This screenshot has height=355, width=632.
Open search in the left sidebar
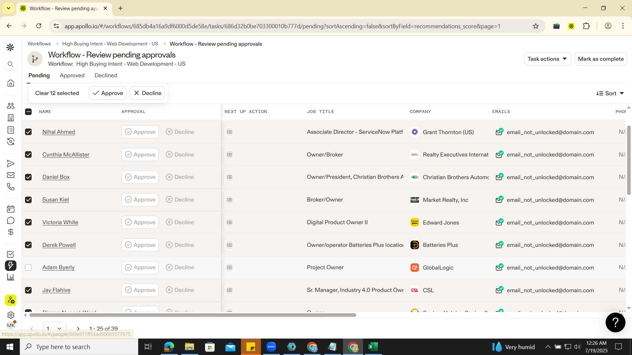(x=10, y=64)
